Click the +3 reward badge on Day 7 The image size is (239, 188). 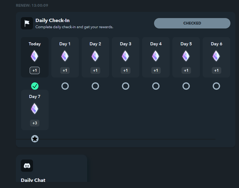tap(35, 123)
